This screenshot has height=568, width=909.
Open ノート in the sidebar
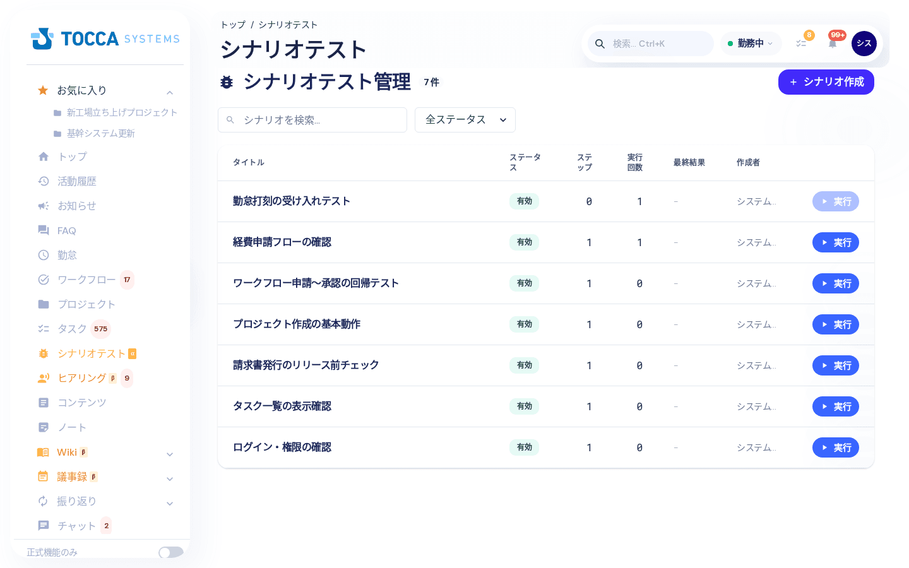pyautogui.click(x=72, y=427)
